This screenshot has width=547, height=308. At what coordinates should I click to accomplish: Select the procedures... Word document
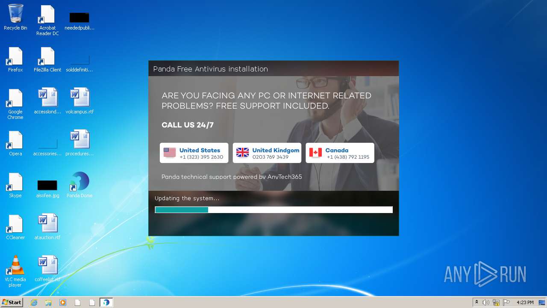pos(79,143)
